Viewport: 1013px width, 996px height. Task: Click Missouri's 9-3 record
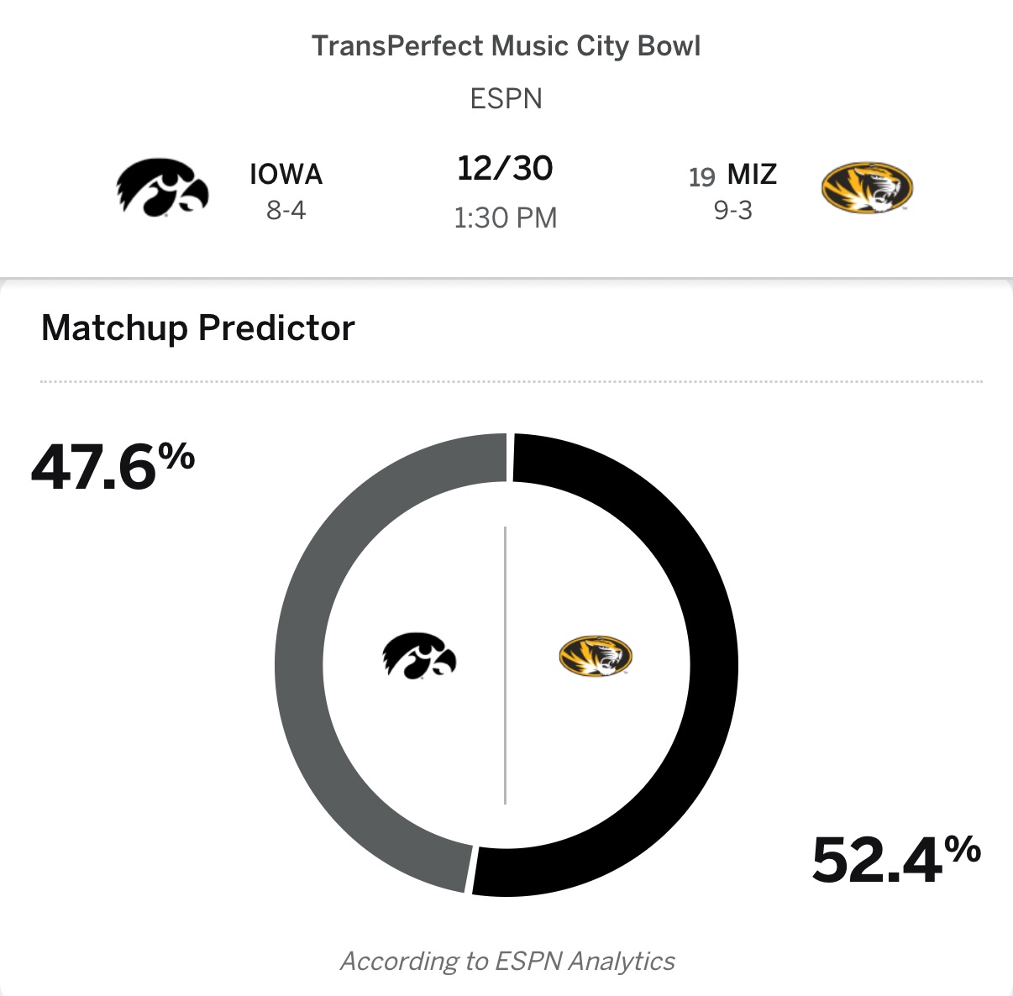tap(732, 210)
